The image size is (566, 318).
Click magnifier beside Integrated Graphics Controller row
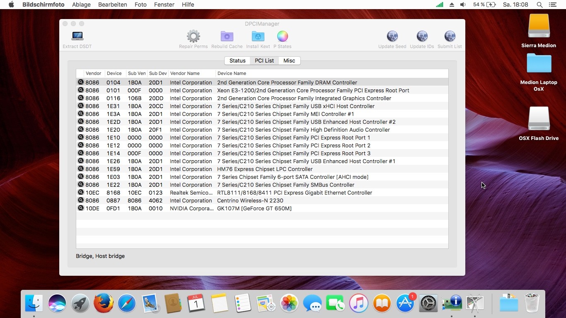81,98
